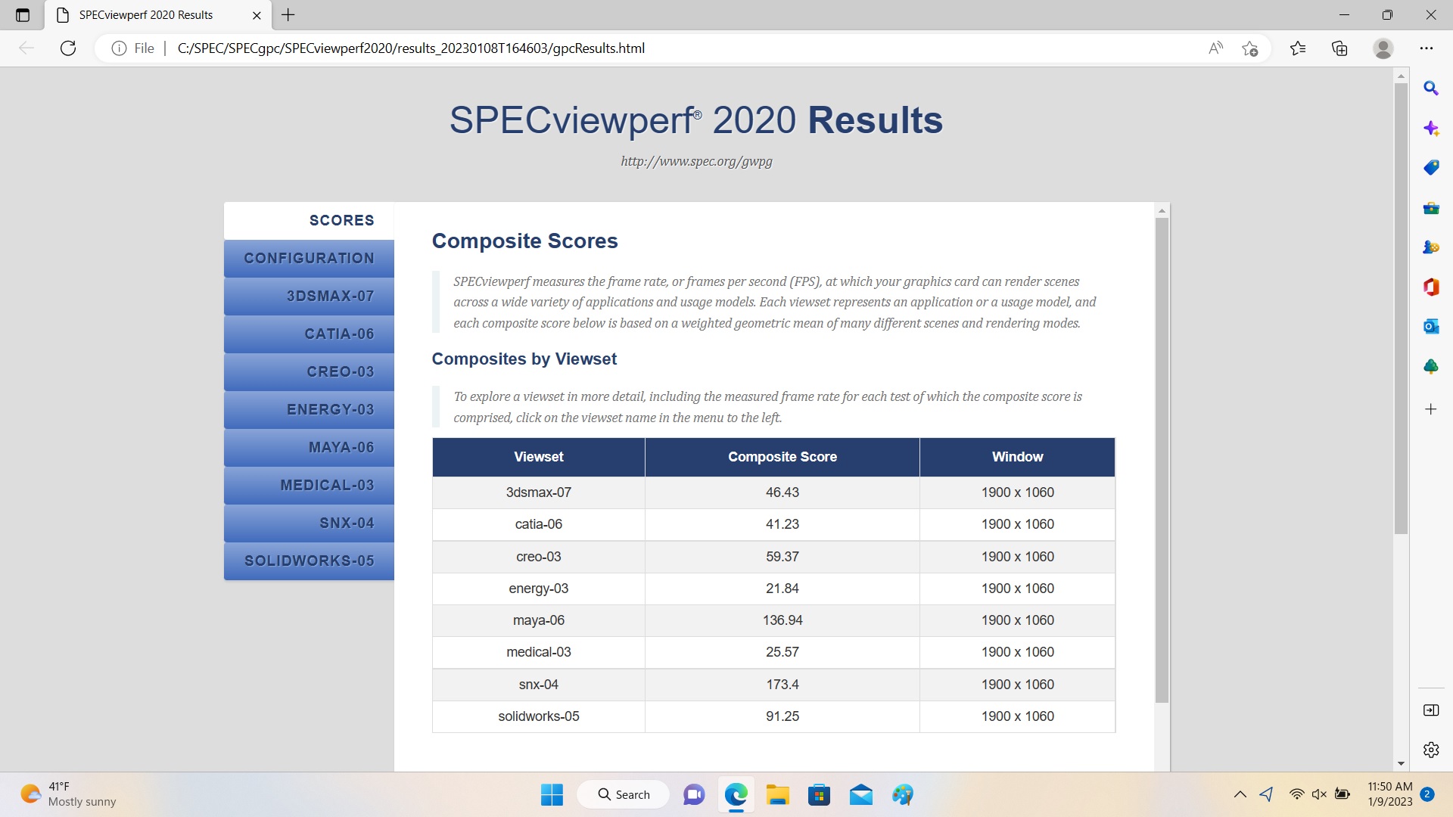Expand system tray hidden icons chevron
1453x817 pixels.
(x=1240, y=794)
